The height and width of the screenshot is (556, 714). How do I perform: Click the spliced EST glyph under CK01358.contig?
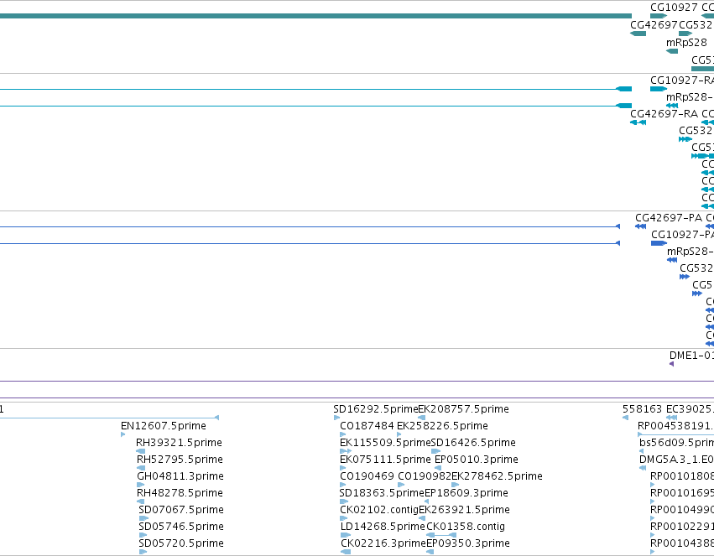(441, 535)
